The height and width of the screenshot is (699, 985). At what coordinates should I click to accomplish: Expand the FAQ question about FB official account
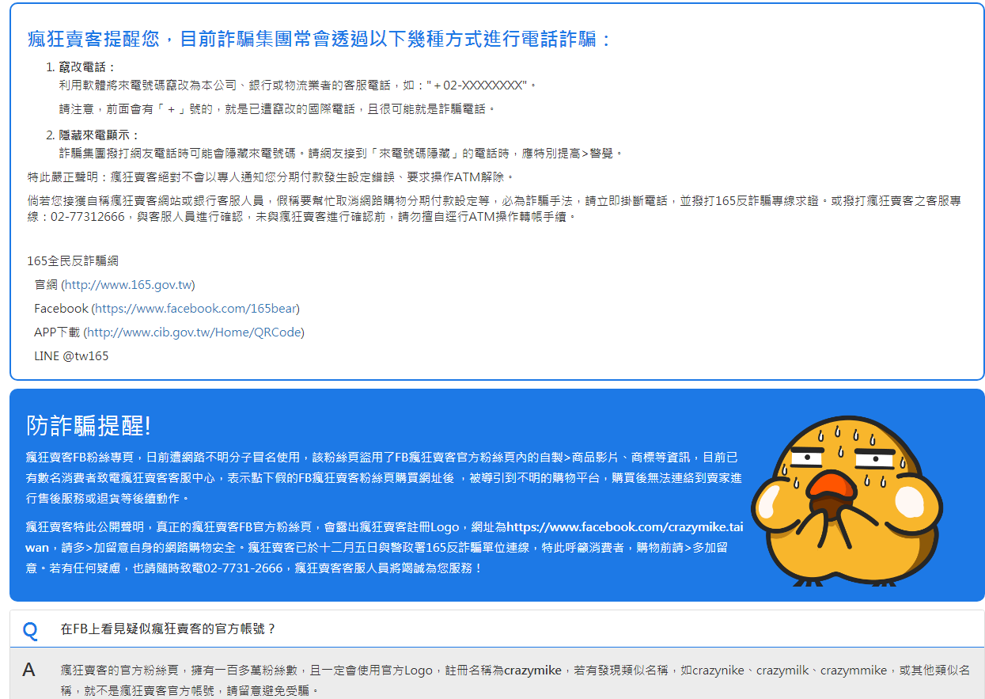(497, 629)
